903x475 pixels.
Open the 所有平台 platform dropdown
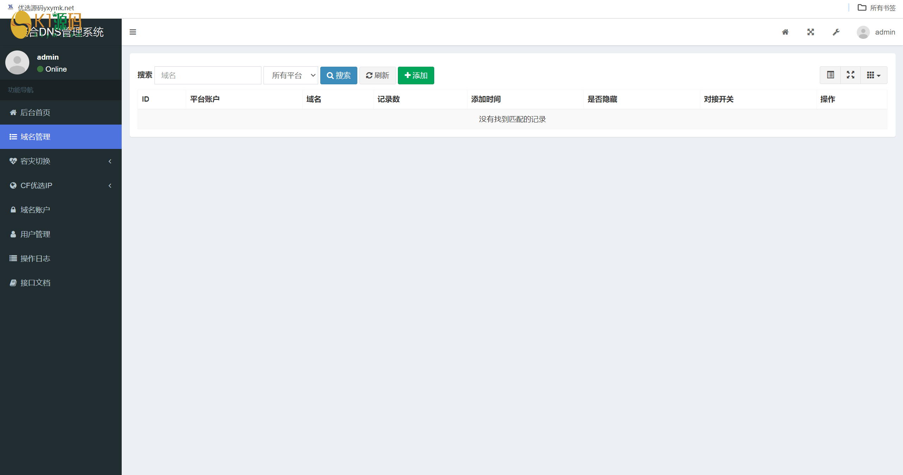pos(291,76)
